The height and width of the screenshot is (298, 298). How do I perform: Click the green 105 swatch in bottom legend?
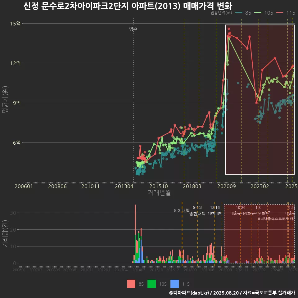pos(151,284)
